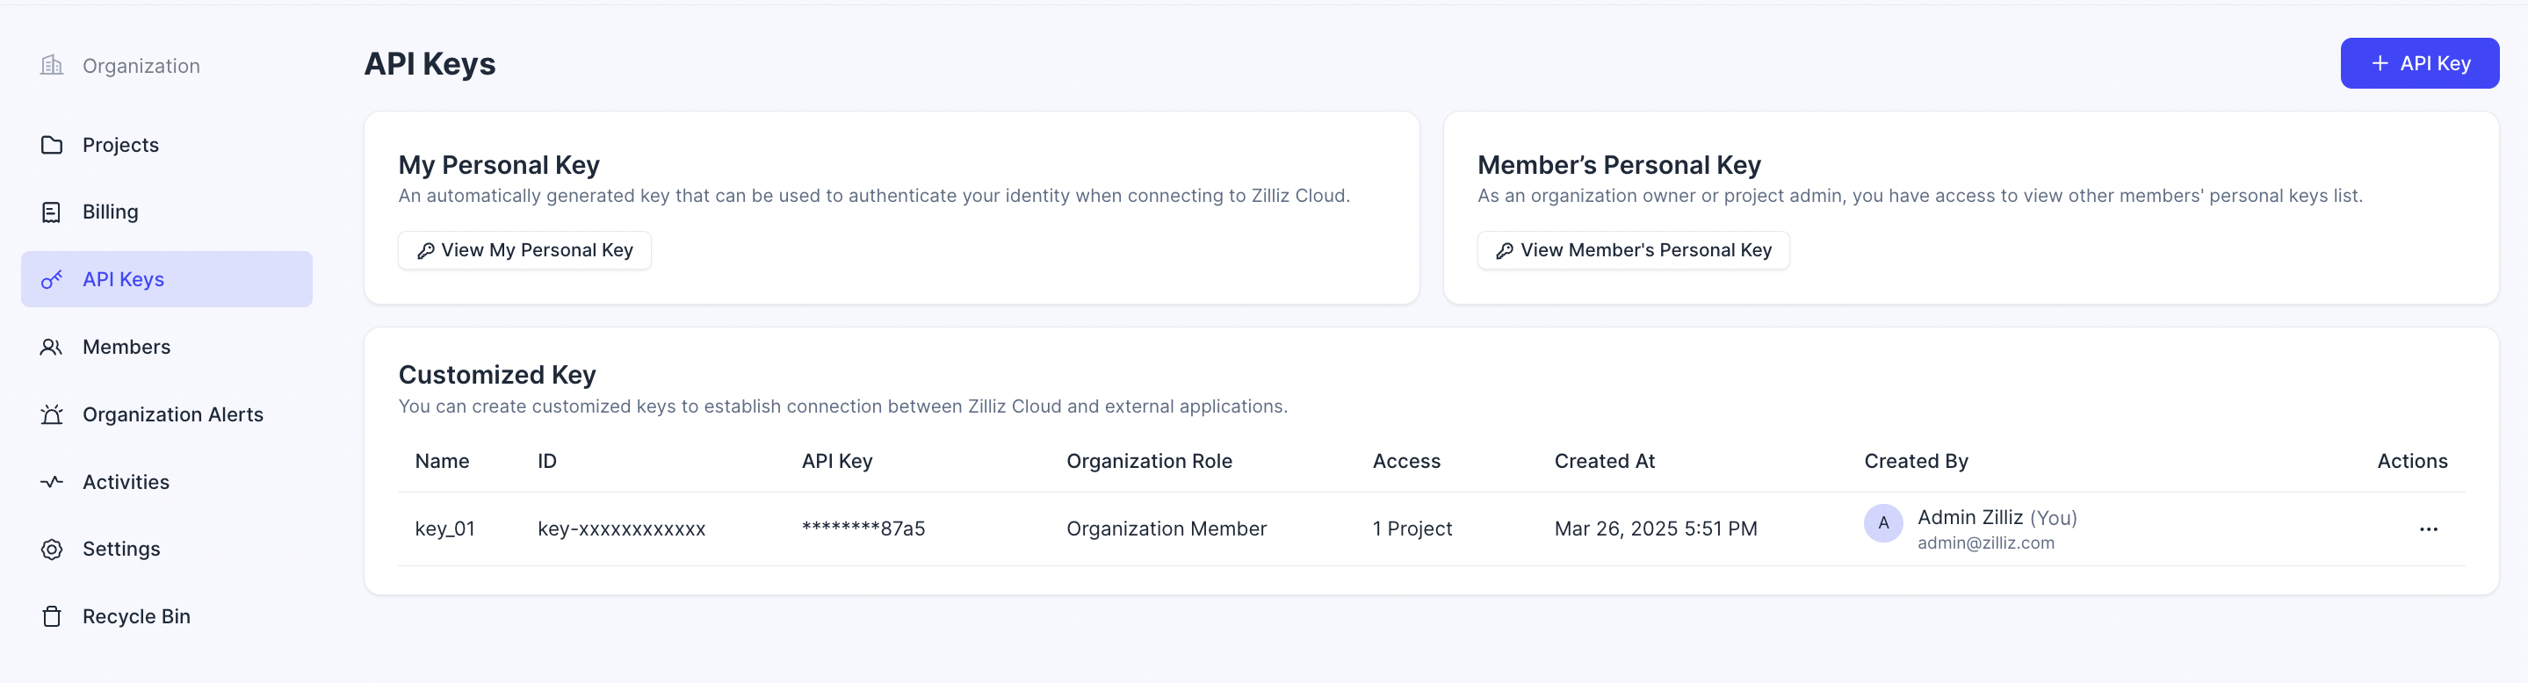
Task: Click the 1 Project access cell
Action: (1412, 529)
